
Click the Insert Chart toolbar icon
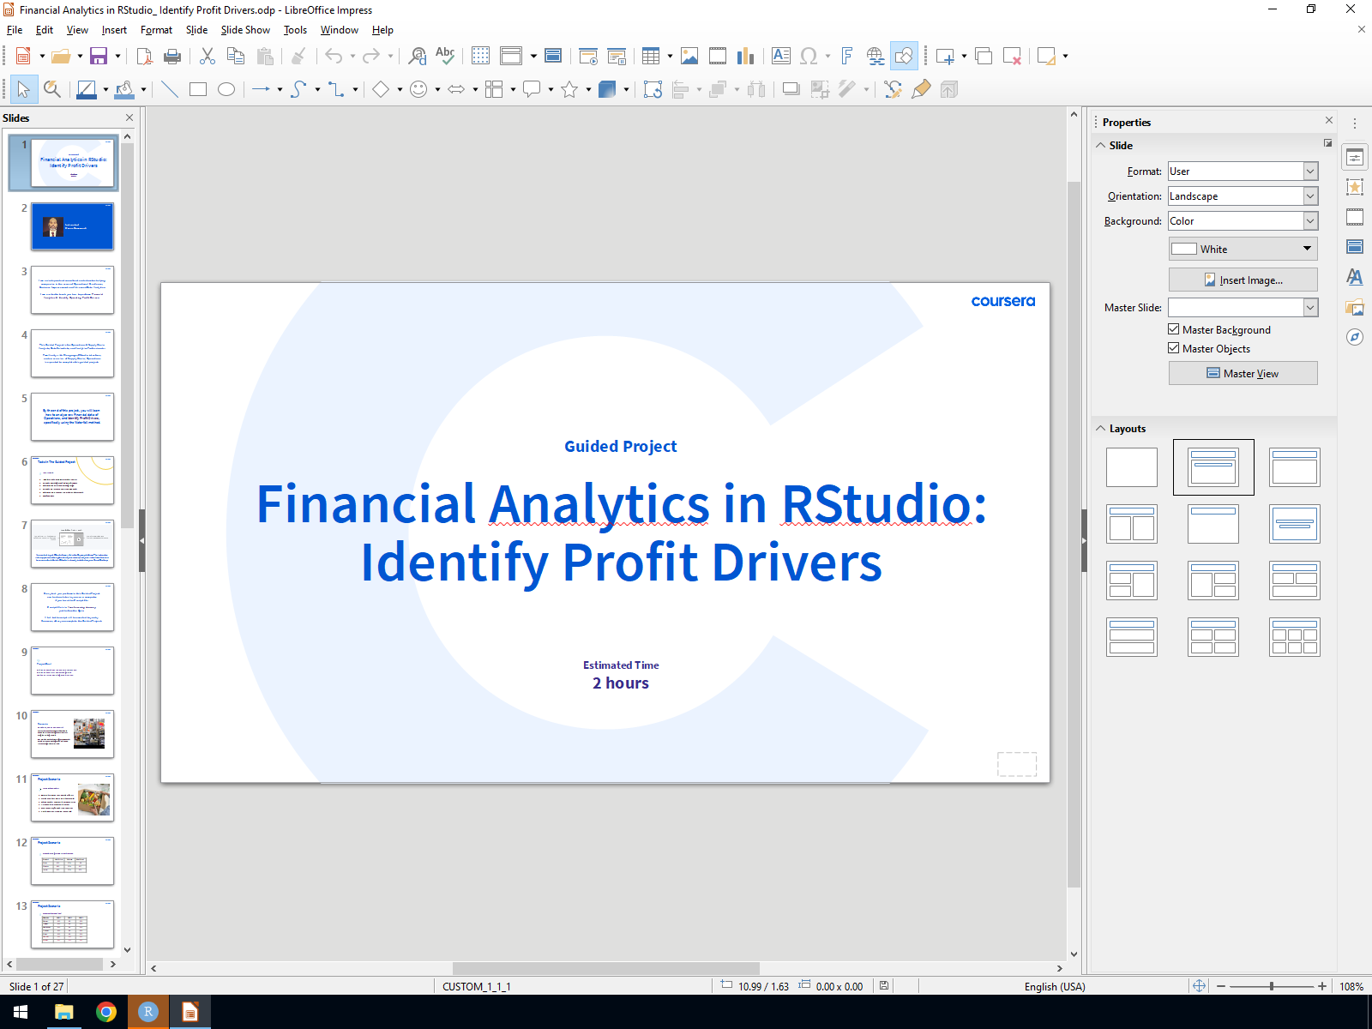pyautogui.click(x=746, y=57)
